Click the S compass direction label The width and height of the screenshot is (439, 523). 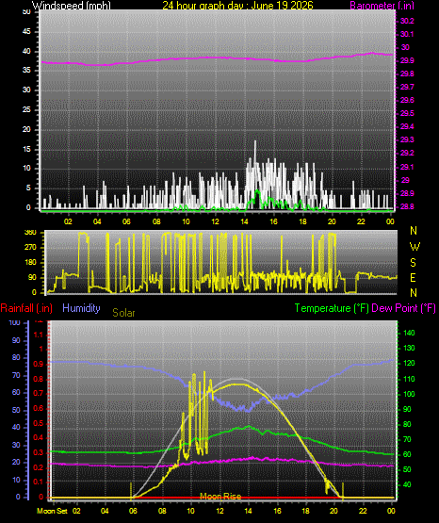coord(413,263)
